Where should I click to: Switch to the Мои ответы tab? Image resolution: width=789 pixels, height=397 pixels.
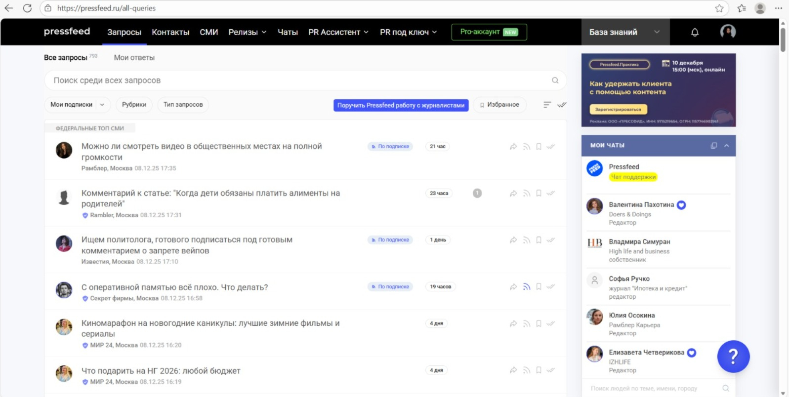point(134,58)
